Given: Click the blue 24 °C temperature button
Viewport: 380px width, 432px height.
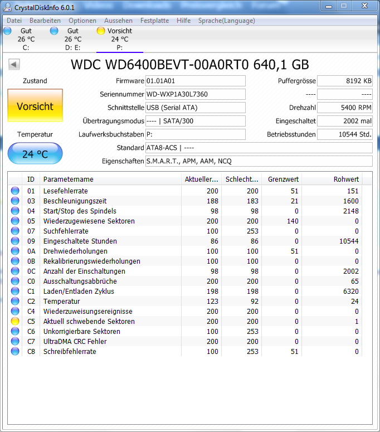Looking at the screenshot, I should (35, 153).
